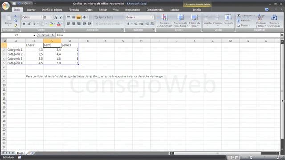The width and height of the screenshot is (285, 160).
Task: Switch to Normal view in status bar
Action: 230,157
